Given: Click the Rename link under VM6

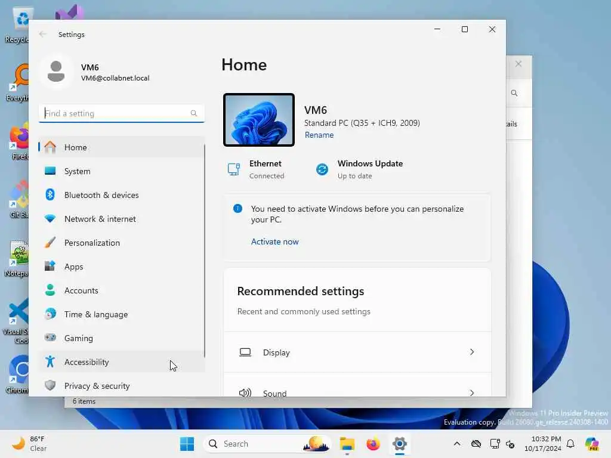Looking at the screenshot, I should [x=319, y=135].
